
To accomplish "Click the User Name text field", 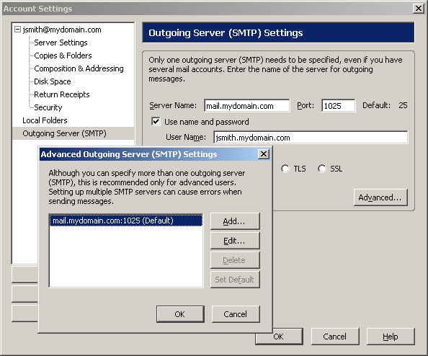I will click(311, 138).
